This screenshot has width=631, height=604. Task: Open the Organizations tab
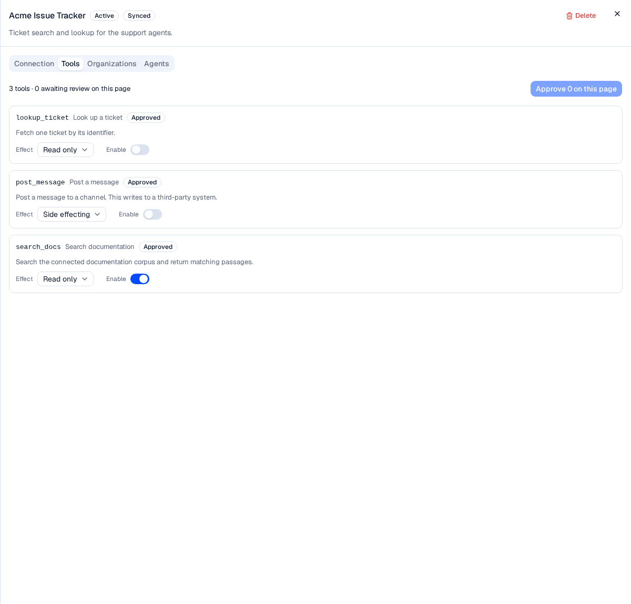pos(112,64)
